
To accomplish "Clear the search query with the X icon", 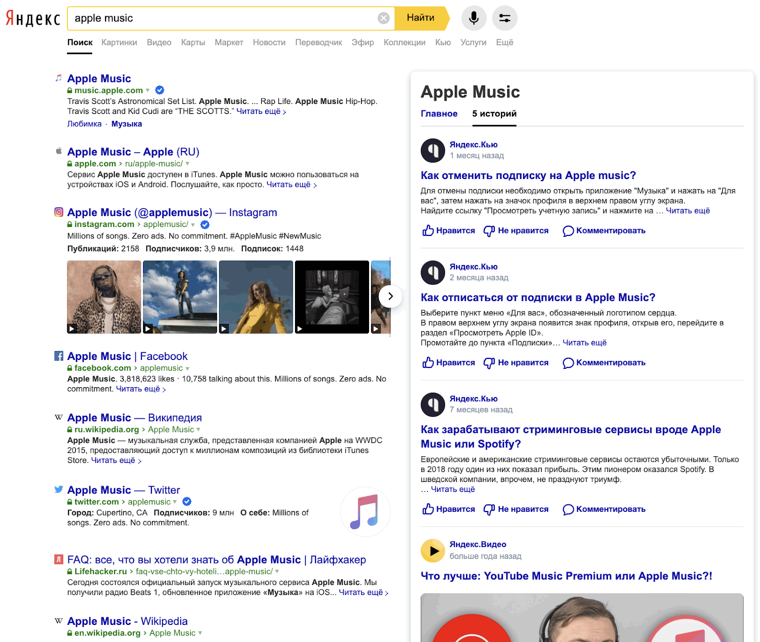I will (x=383, y=18).
